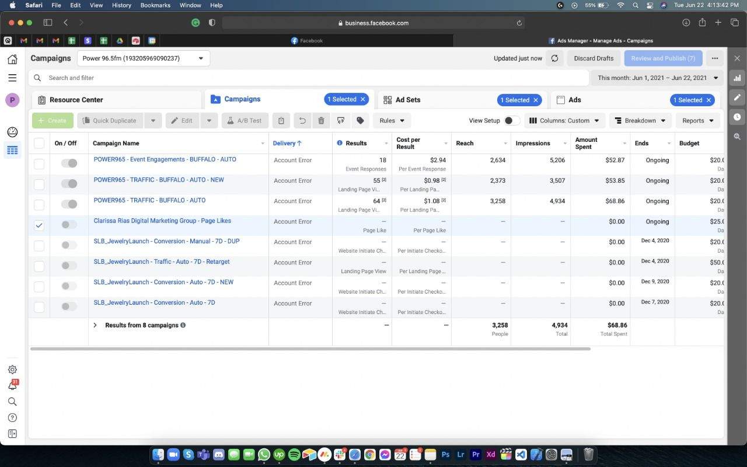Click the tag Label icon in toolbar
This screenshot has height=467, width=747.
coord(360,121)
